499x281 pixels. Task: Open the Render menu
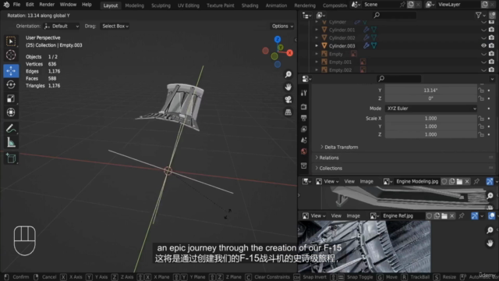point(47,5)
